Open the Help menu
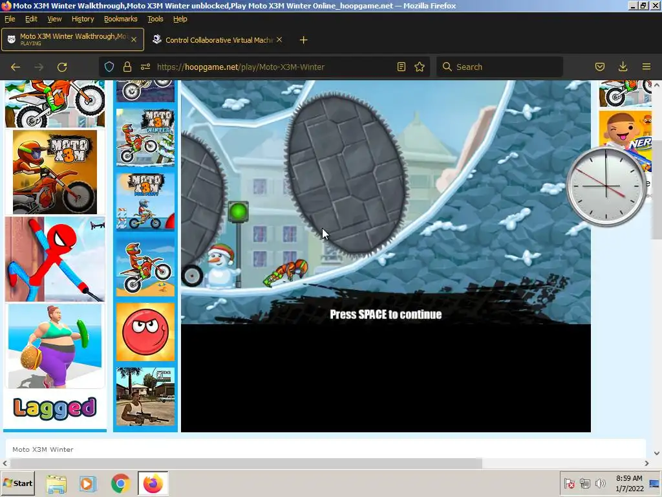Image resolution: width=662 pixels, height=497 pixels. [180, 19]
